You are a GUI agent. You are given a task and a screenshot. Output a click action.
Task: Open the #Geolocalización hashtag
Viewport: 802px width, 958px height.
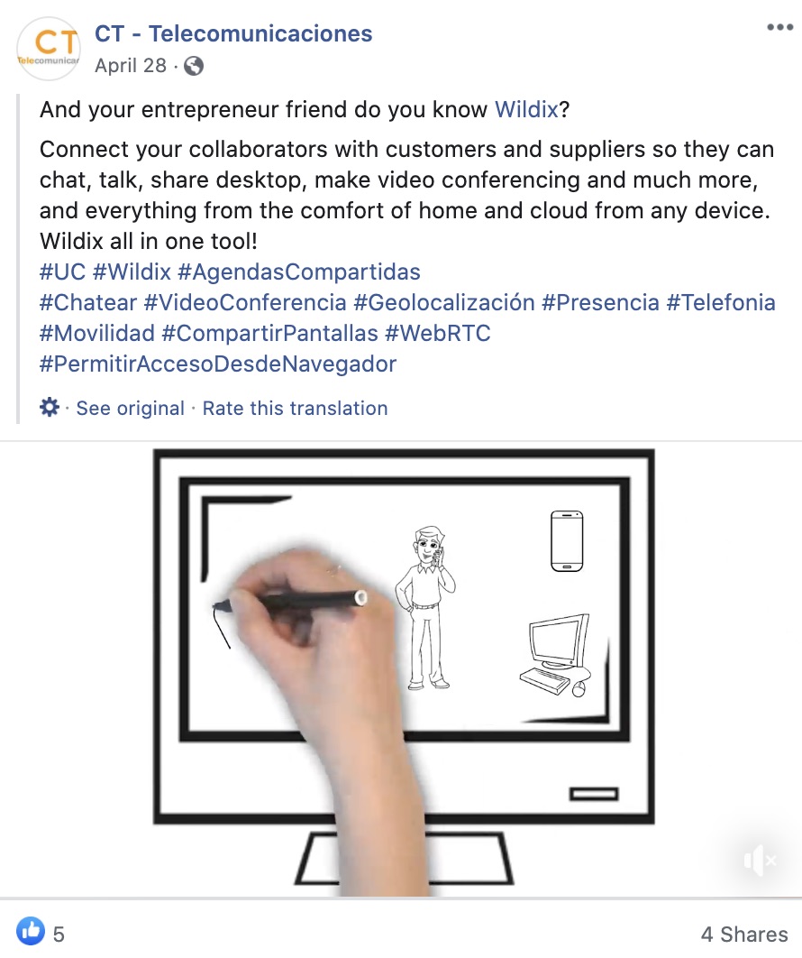tap(444, 302)
